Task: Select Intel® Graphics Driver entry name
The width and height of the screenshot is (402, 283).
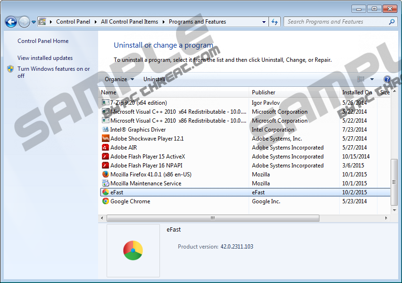Action: tap(138, 130)
